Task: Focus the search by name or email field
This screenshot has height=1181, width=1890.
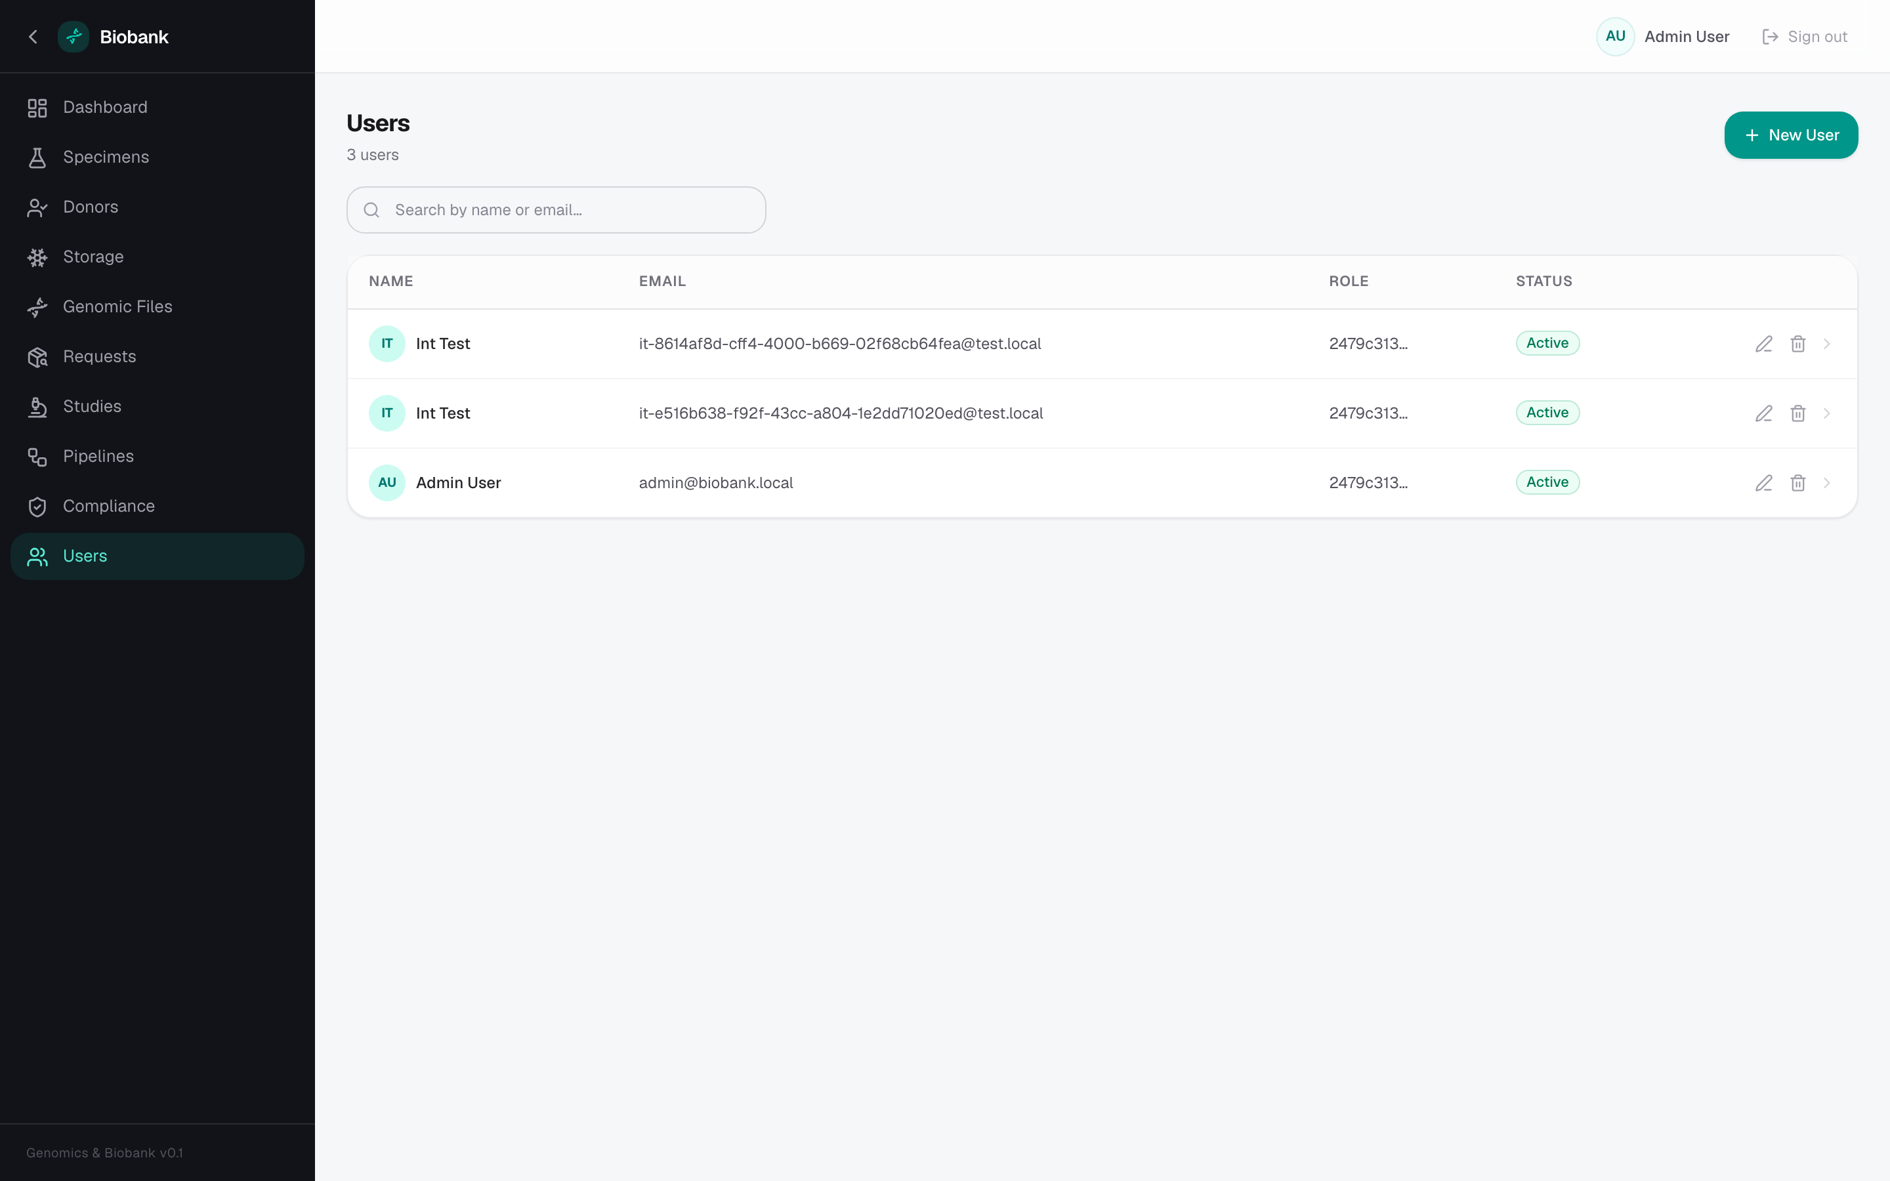Action: coord(556,210)
